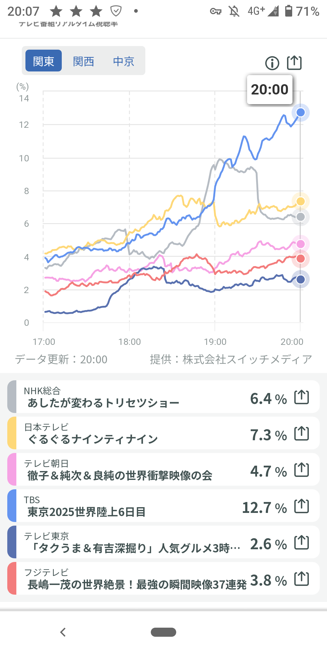Image resolution: width=327 pixels, height=654 pixels.
Task: Share the テレビ朝日 4.7% rating
Action: 302,470
